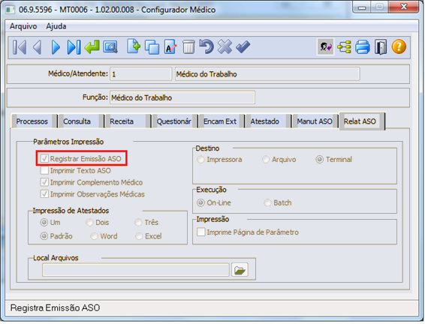Browse folder icon in Local Arquivos

point(240,270)
